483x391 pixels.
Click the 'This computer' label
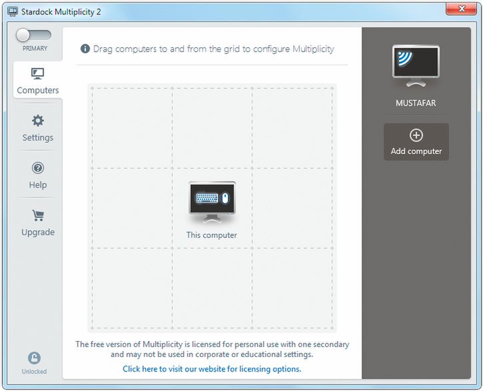click(x=212, y=235)
